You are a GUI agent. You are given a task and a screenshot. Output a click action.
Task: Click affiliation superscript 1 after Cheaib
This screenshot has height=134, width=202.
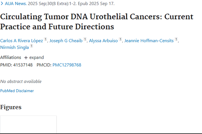coord(85,40)
